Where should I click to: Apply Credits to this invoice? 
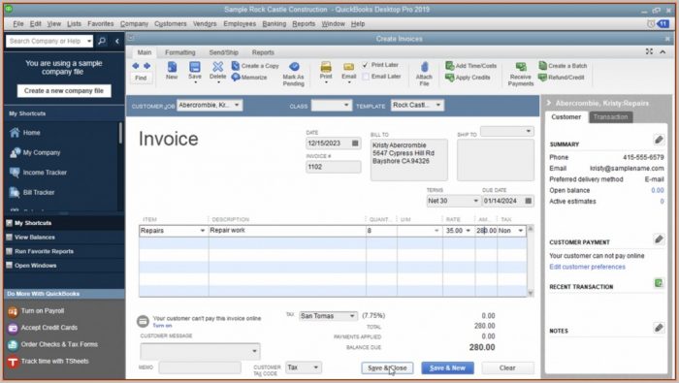pyautogui.click(x=469, y=78)
